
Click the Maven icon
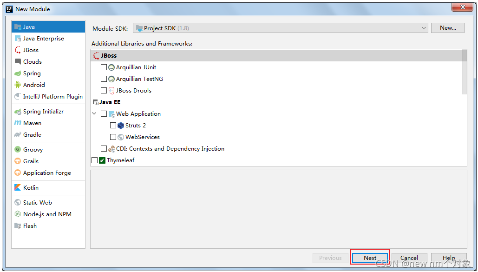[x=18, y=123]
